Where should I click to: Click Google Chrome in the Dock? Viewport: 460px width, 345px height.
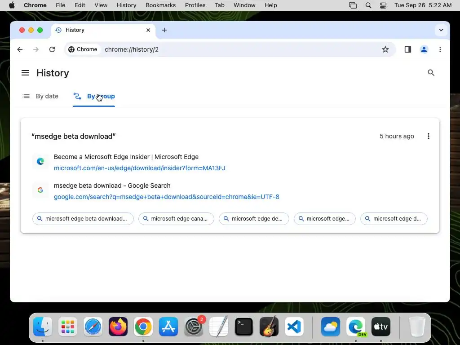click(x=143, y=327)
